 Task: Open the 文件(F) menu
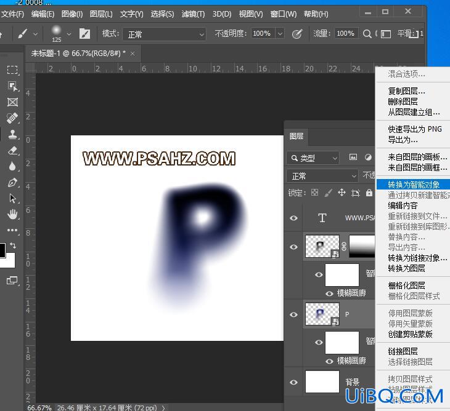[x=12, y=14]
